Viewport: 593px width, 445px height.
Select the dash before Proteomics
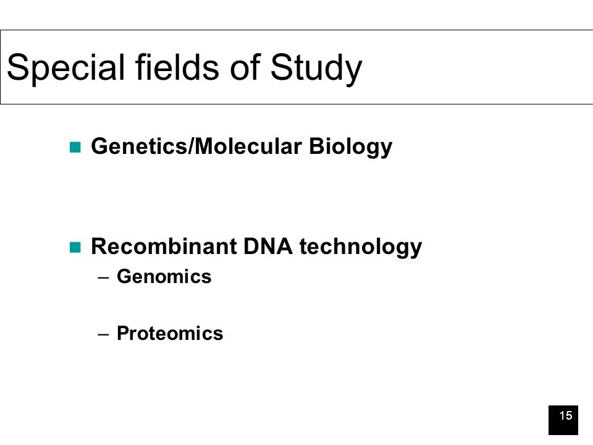point(103,334)
